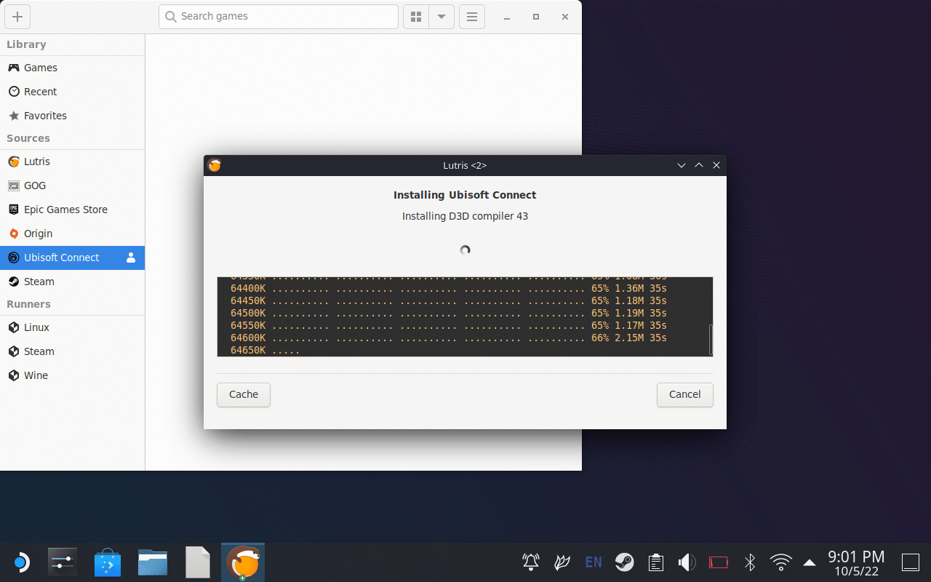Click the Steam tray icon
The width and height of the screenshot is (931, 582).
[624, 562]
